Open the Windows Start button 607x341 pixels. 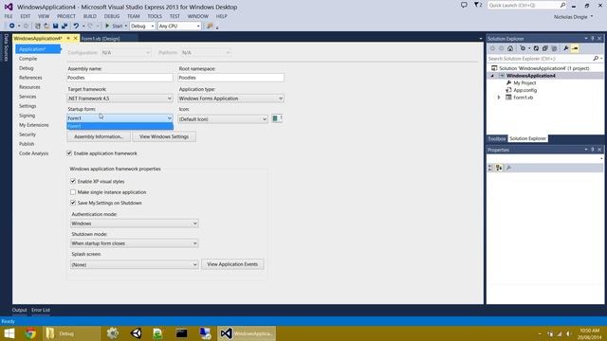pyautogui.click(x=9, y=333)
